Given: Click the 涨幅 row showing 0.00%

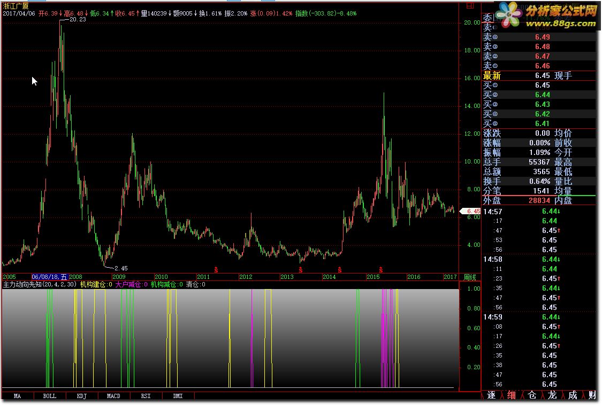Looking at the screenshot, I should (x=539, y=143).
